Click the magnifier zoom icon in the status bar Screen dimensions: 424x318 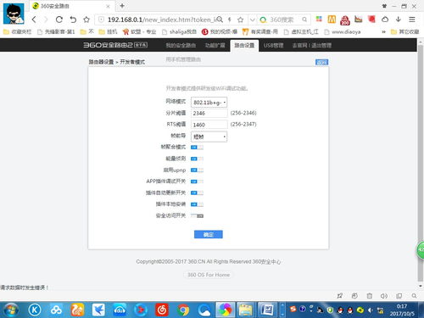click(x=414, y=296)
